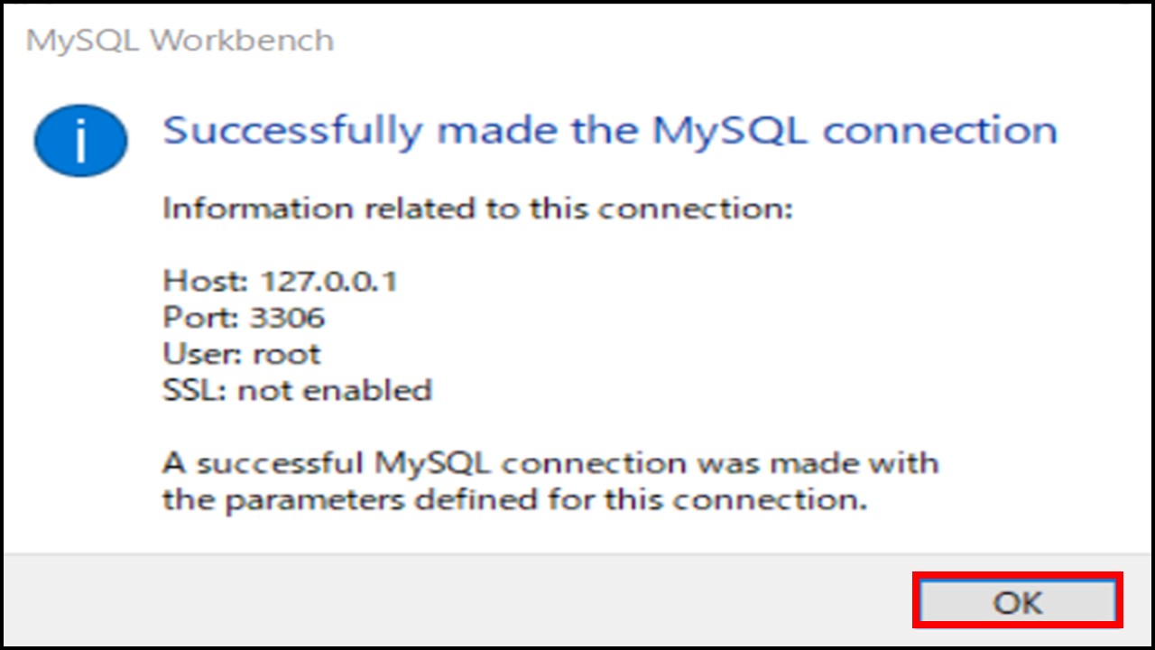Select the circular 'i' symbol beside the heading
The image size is (1155, 650).
coord(80,141)
